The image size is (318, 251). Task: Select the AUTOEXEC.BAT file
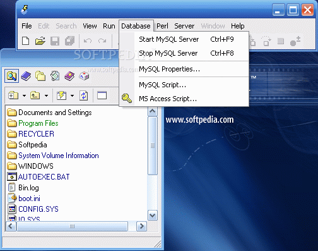[x=38, y=176]
